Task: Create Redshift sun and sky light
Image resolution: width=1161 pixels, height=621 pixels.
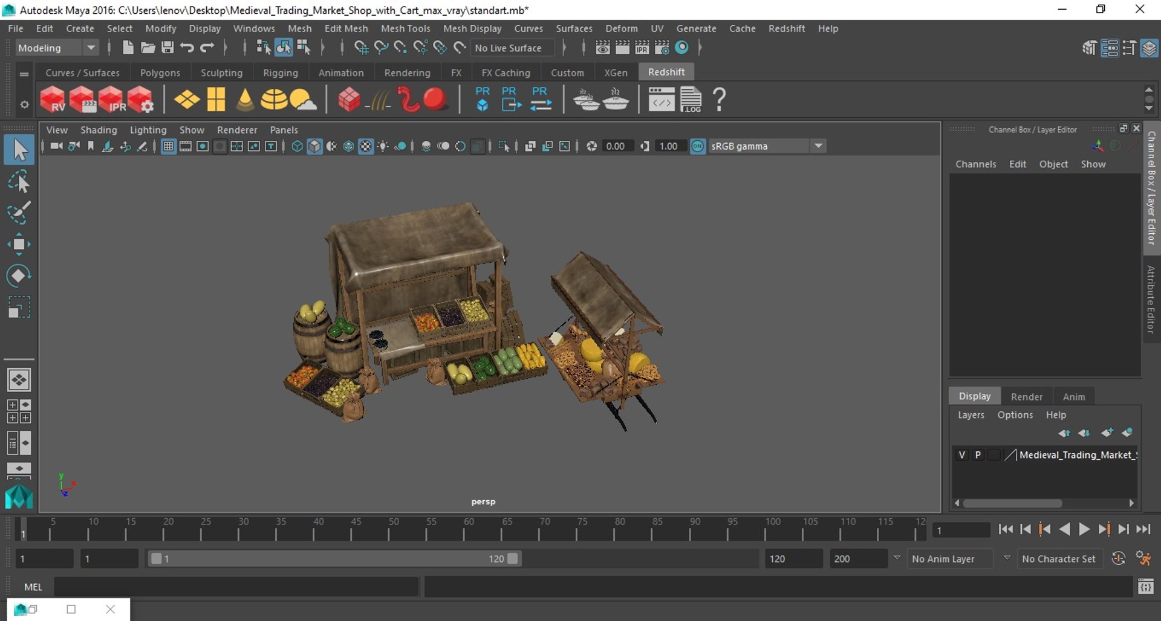Action: 302,100
